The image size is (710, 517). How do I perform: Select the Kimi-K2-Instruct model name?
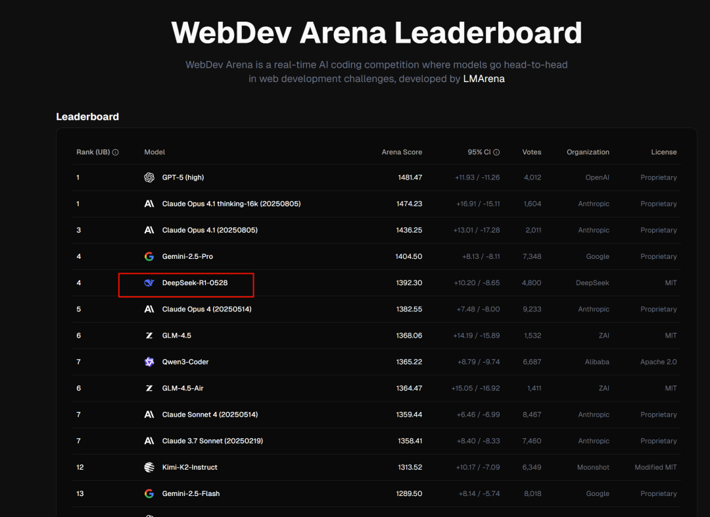click(190, 467)
